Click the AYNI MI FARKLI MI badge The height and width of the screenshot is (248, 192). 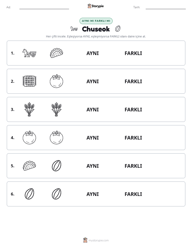pos(96,21)
